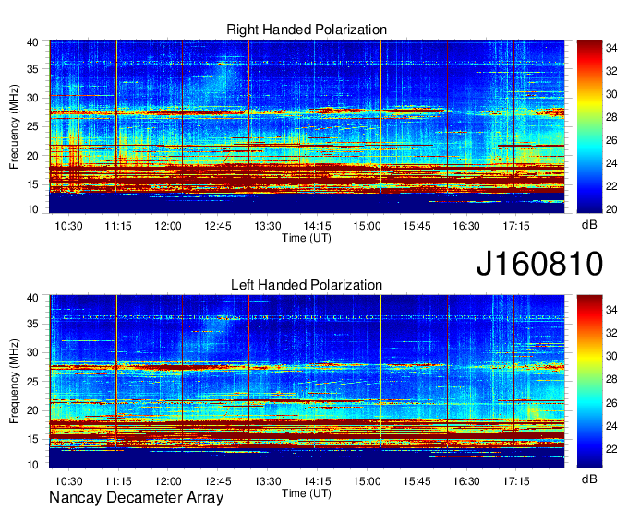Click the 16:30 time tick of Right Handed plot
This screenshot has height=509, width=628.
(x=466, y=226)
